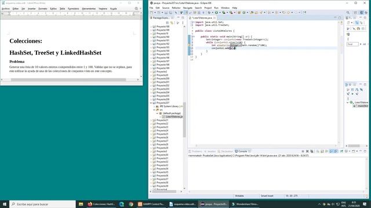Screen dimensions: 371x208
Task: Open Package Explorer View Menu dots icon
Action: click(183, 23)
